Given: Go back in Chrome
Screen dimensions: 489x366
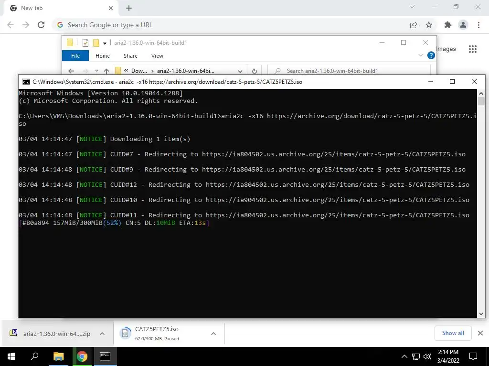Looking at the screenshot, I should point(11,25).
